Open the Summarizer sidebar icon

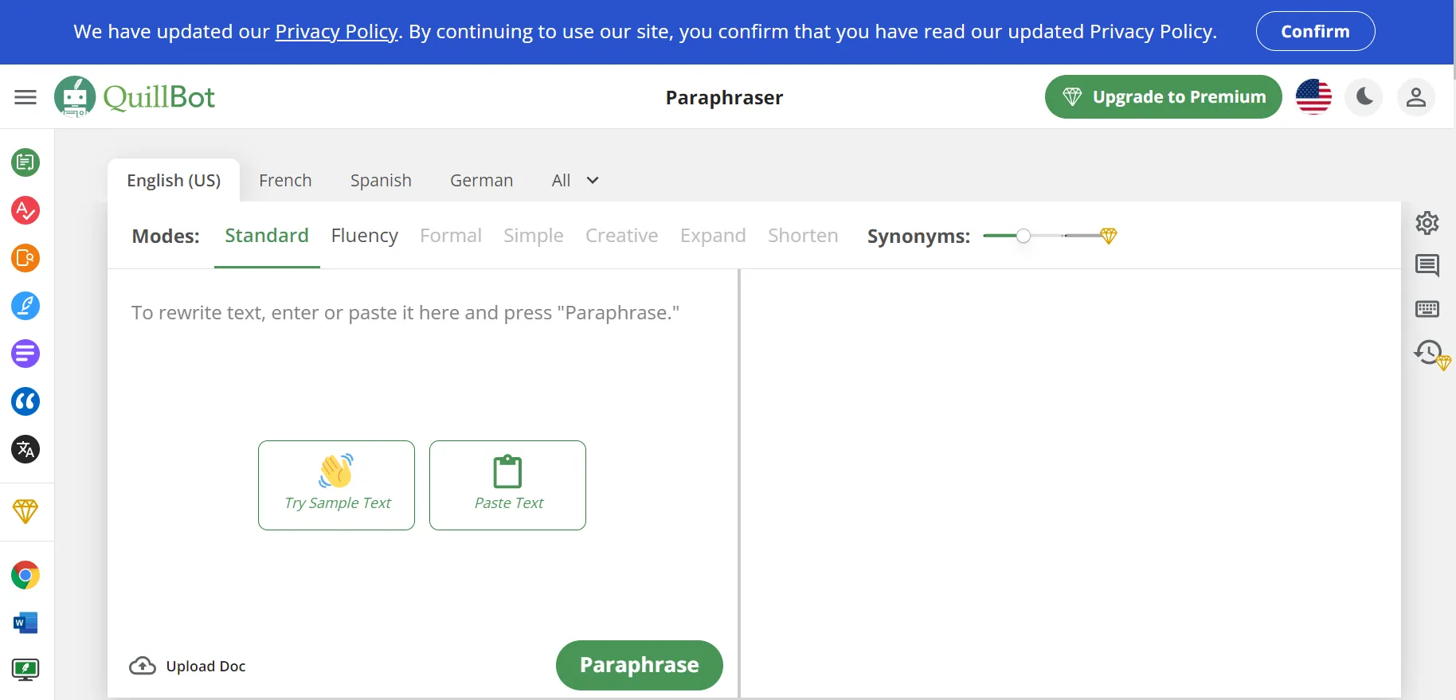[x=25, y=354]
